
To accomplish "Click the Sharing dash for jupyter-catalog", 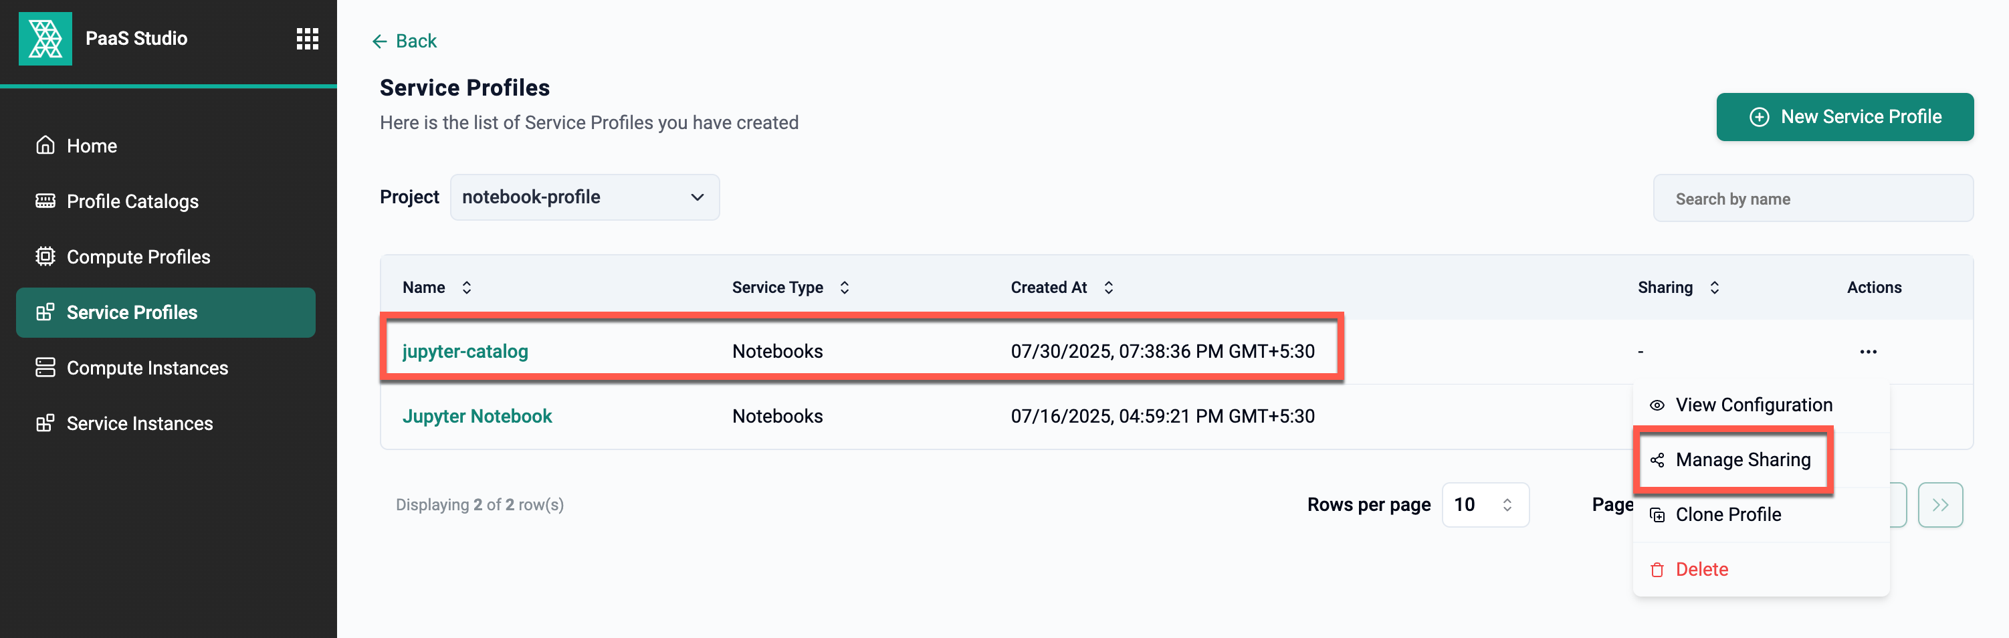I will [x=1641, y=352].
